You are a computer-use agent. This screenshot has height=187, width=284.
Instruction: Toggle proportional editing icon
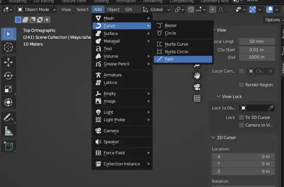click(213, 9)
